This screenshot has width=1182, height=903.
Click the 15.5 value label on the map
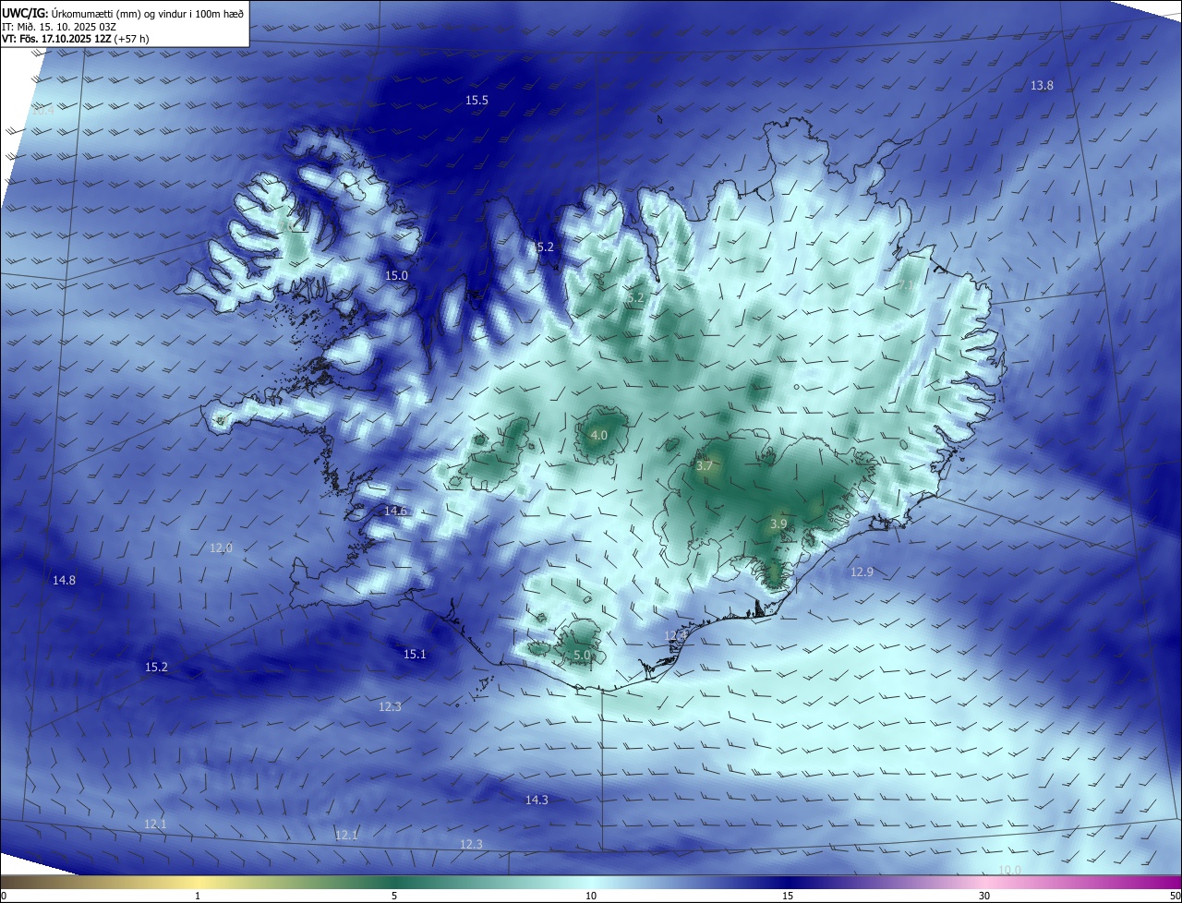point(476,100)
